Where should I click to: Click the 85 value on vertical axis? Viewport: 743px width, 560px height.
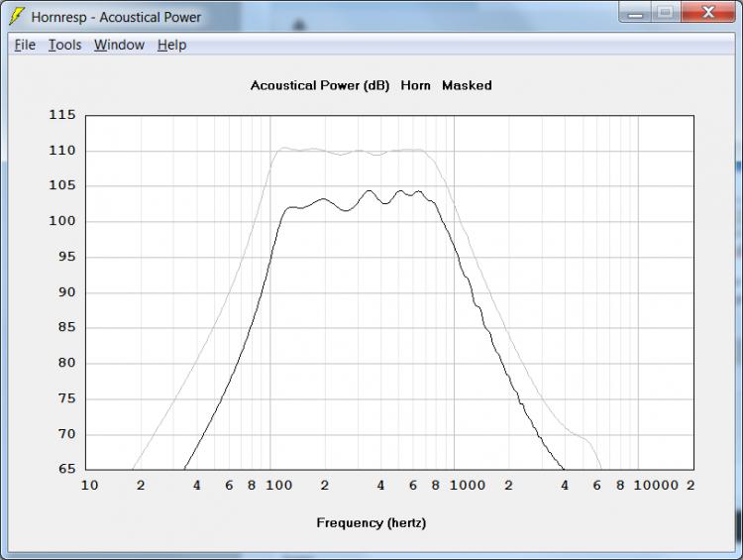[66, 327]
